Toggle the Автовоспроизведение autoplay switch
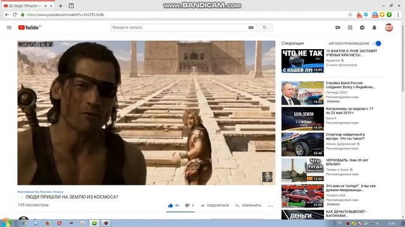The height and width of the screenshot is (227, 405). click(x=377, y=44)
